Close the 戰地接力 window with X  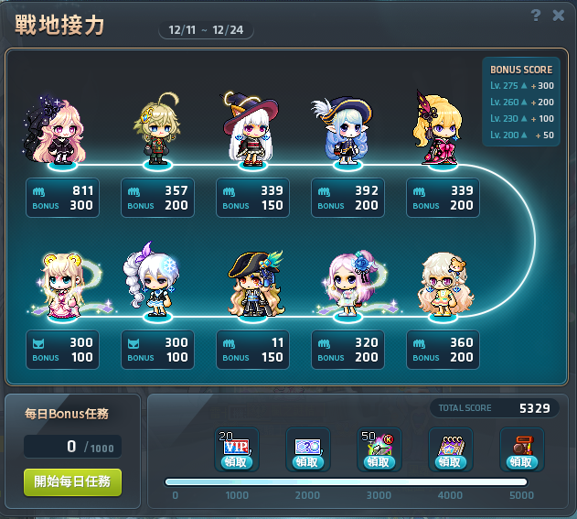tap(559, 16)
